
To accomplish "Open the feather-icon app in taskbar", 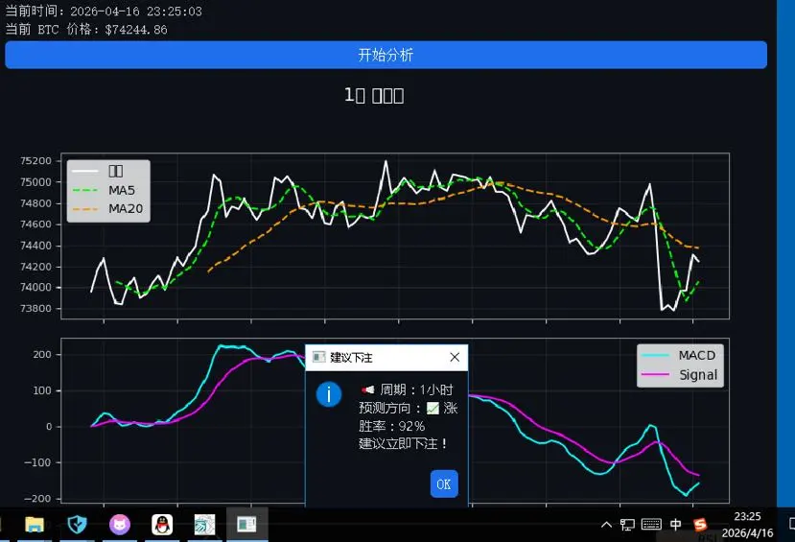I will (204, 525).
